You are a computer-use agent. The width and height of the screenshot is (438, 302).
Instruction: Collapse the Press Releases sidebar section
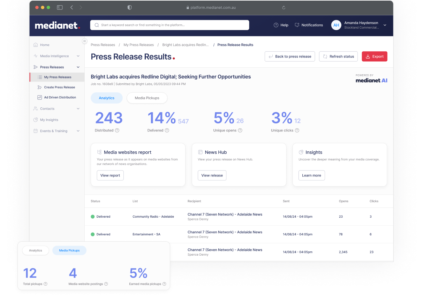point(78,67)
